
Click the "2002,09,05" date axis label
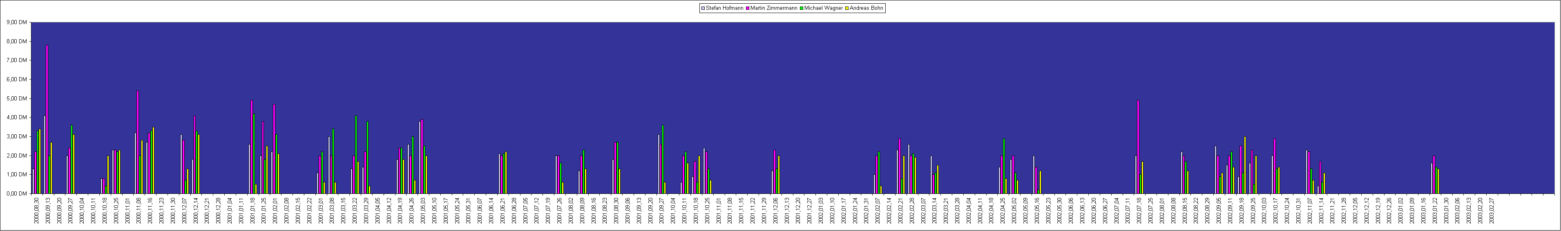pos(1219,211)
